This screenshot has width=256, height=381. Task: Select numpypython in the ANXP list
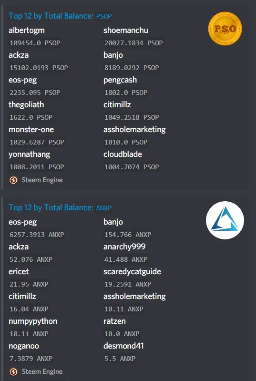coord(33,321)
